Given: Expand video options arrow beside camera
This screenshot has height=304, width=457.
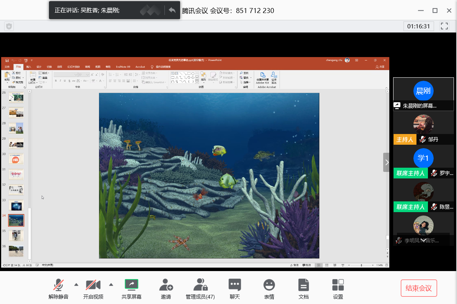Looking at the screenshot, I should coord(111,284).
